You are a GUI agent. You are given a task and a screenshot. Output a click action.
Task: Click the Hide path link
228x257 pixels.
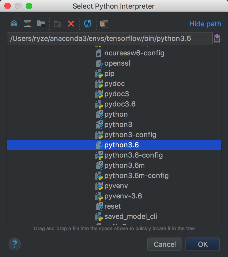(205, 24)
